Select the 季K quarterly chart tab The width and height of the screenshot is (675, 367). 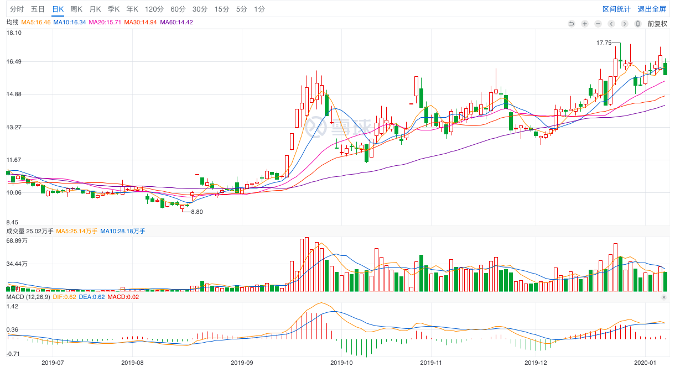[113, 9]
